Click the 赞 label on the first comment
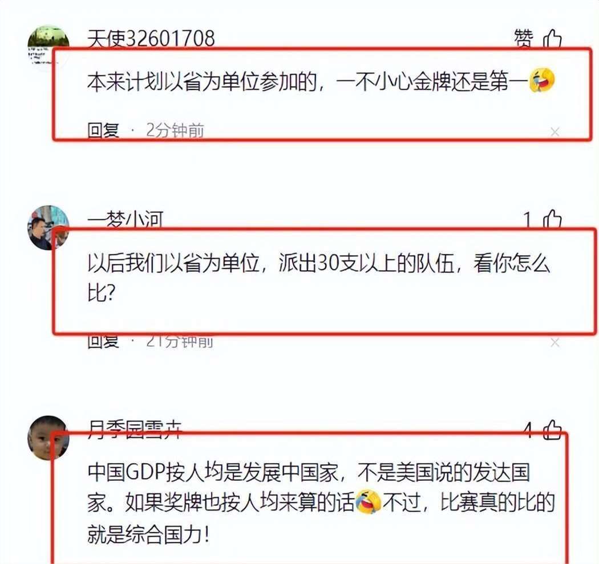599x564 pixels. coord(524,39)
